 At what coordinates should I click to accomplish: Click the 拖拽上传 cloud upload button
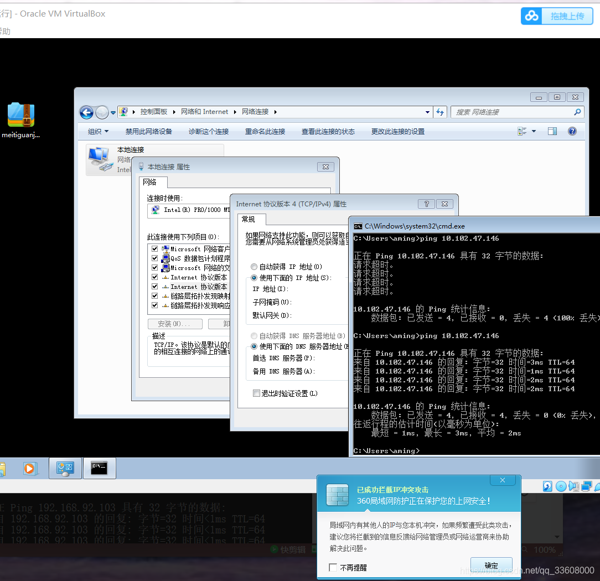[x=567, y=16]
